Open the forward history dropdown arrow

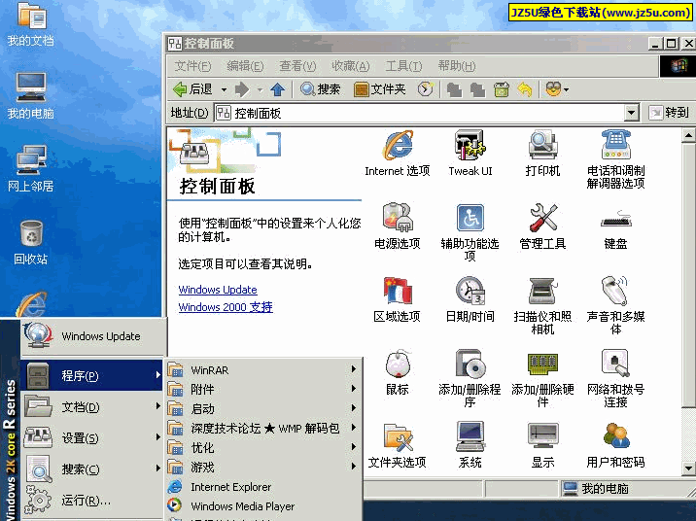[x=261, y=90]
